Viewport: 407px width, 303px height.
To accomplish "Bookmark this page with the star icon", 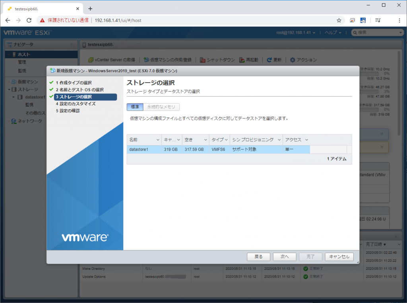I will 339,20.
